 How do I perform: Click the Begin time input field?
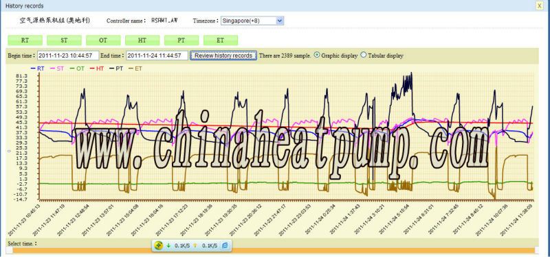[68, 56]
